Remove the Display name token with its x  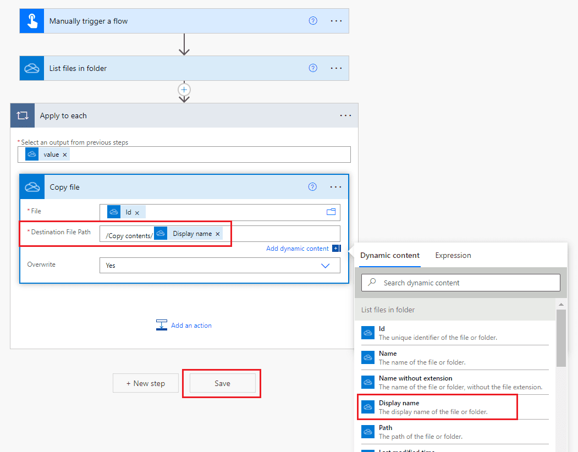[x=218, y=233]
